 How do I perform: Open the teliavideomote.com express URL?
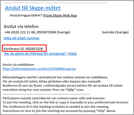[x=40, y=69]
